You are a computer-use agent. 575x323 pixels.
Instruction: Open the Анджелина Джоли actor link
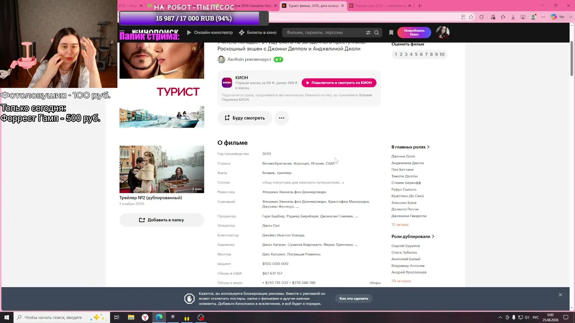(x=407, y=163)
